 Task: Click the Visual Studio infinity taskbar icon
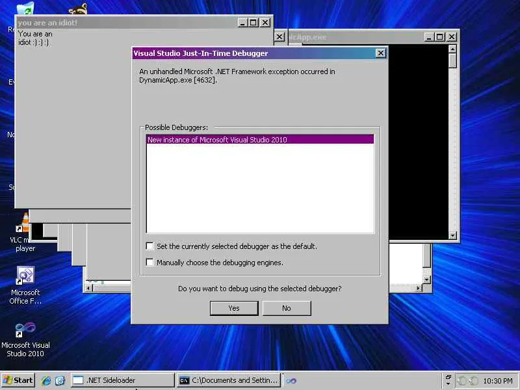coord(291,381)
